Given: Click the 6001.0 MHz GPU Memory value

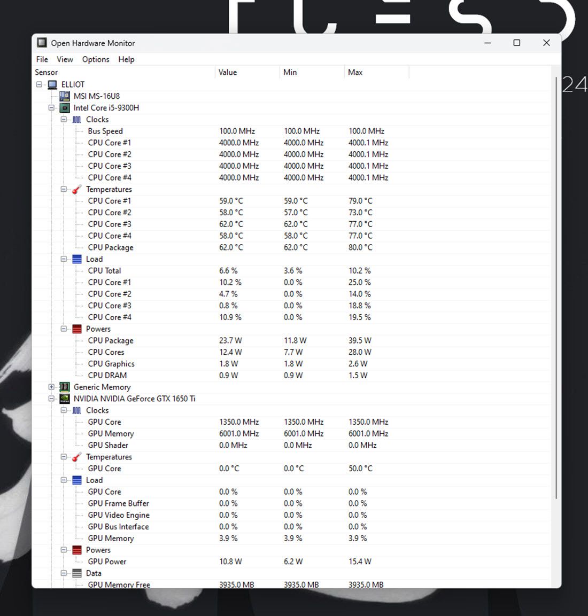Looking at the screenshot, I should (x=239, y=434).
